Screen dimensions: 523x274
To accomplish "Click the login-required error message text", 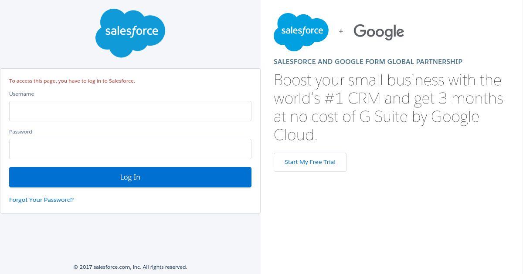I will [x=72, y=81].
